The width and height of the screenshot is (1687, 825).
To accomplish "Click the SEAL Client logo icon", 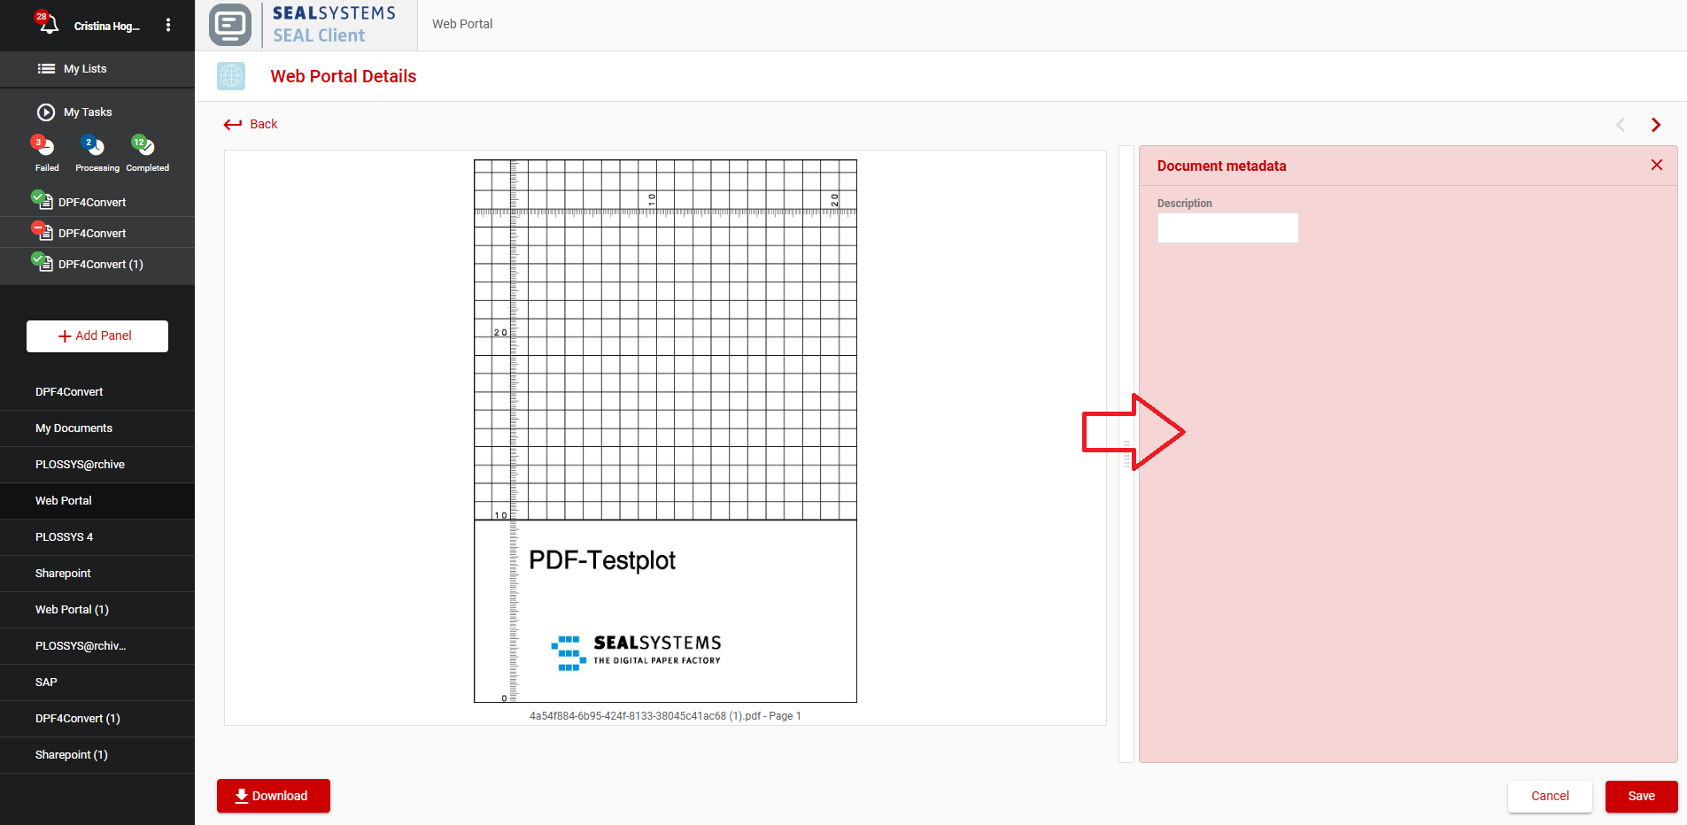I will coord(230,25).
